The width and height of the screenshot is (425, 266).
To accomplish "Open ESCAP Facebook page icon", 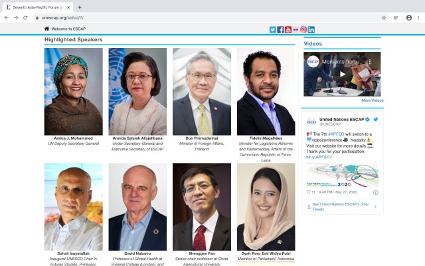I will [x=280, y=29].
